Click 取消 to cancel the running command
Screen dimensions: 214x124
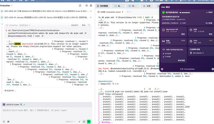[83, 25]
